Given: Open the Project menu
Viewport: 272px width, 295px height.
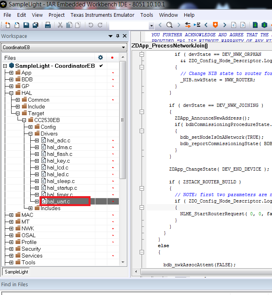Looking at the screenshot, I should [x=57, y=15].
